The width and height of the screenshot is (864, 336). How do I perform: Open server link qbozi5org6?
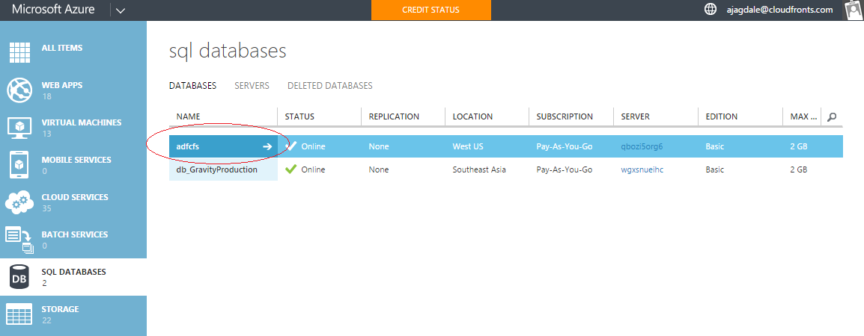pos(642,146)
